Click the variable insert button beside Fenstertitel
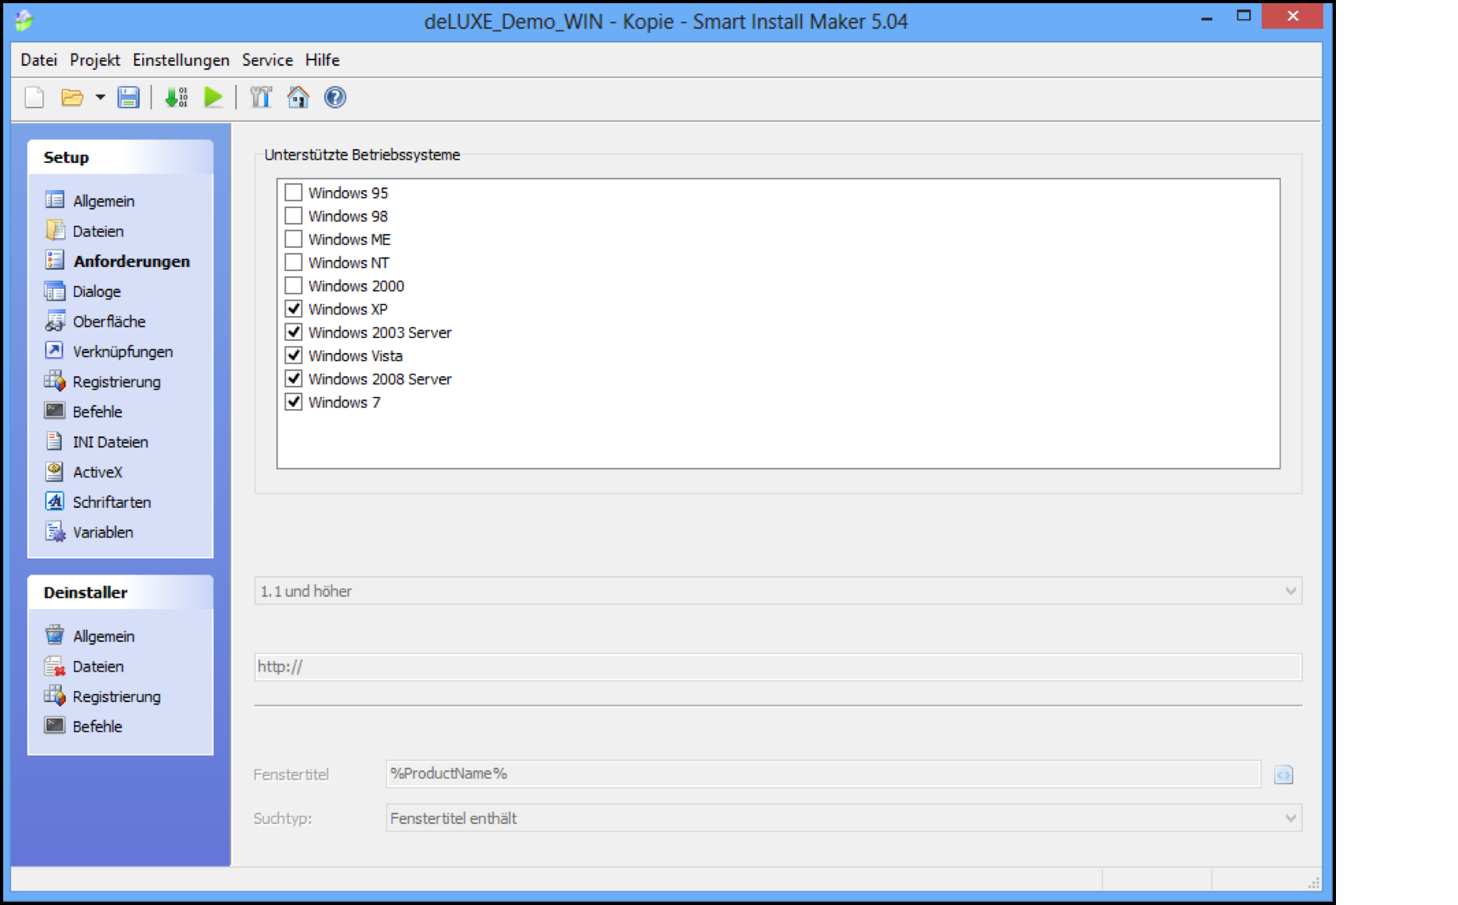This screenshot has height=905, width=1458. coord(1283,775)
